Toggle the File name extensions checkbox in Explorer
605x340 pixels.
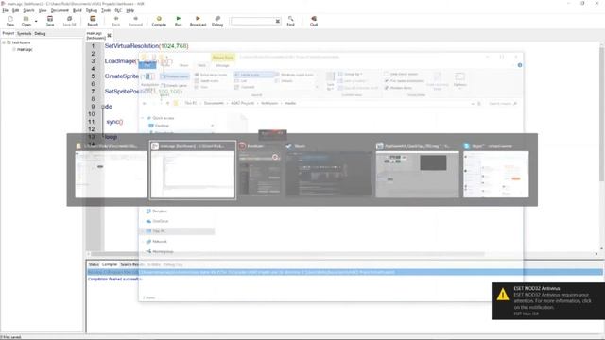click(x=387, y=81)
